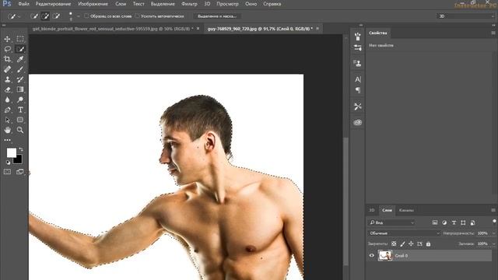498x280 pixels.
Task: Change the screen mode
Action: [x=19, y=172]
